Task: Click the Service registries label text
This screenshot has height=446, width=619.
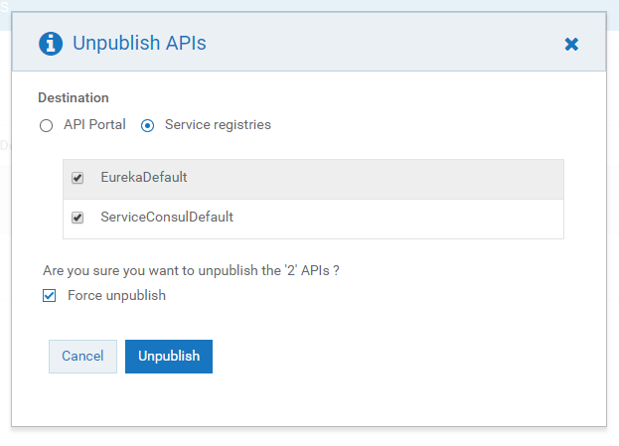Action: pos(218,125)
